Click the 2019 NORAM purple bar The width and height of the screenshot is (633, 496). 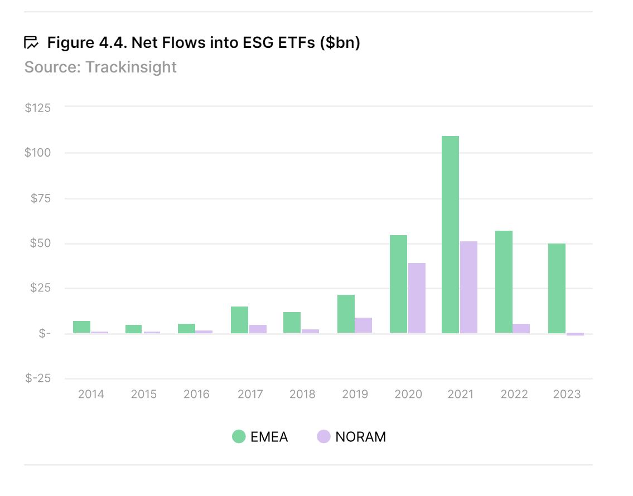coord(363,325)
